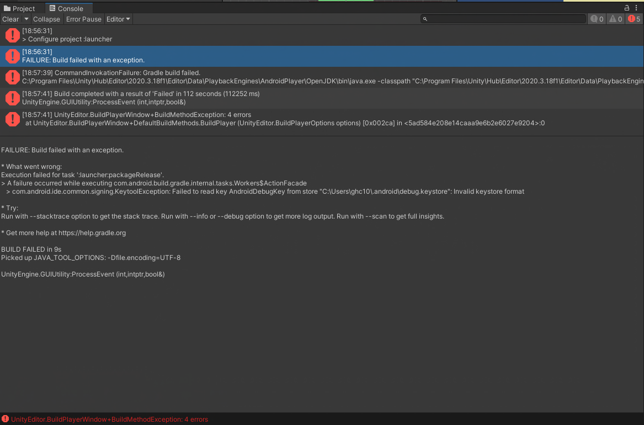Click the search magnifier icon

click(x=425, y=19)
